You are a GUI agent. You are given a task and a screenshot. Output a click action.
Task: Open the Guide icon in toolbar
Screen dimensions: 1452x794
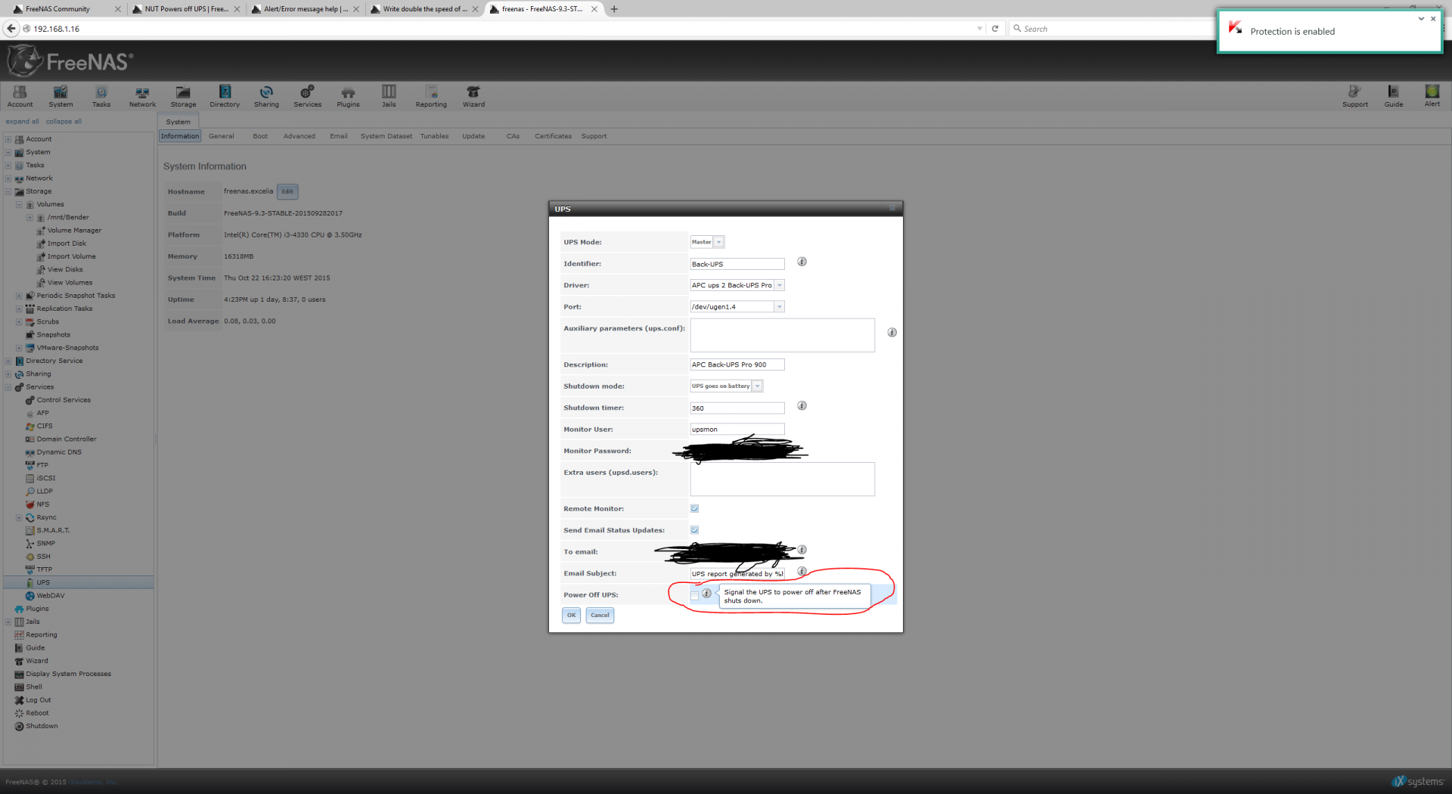(1394, 96)
